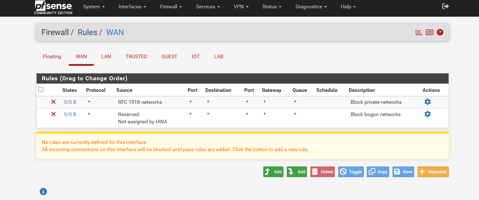Switch to the GUEST tab
Image resolution: width=479 pixels, height=200 pixels.
[169, 56]
